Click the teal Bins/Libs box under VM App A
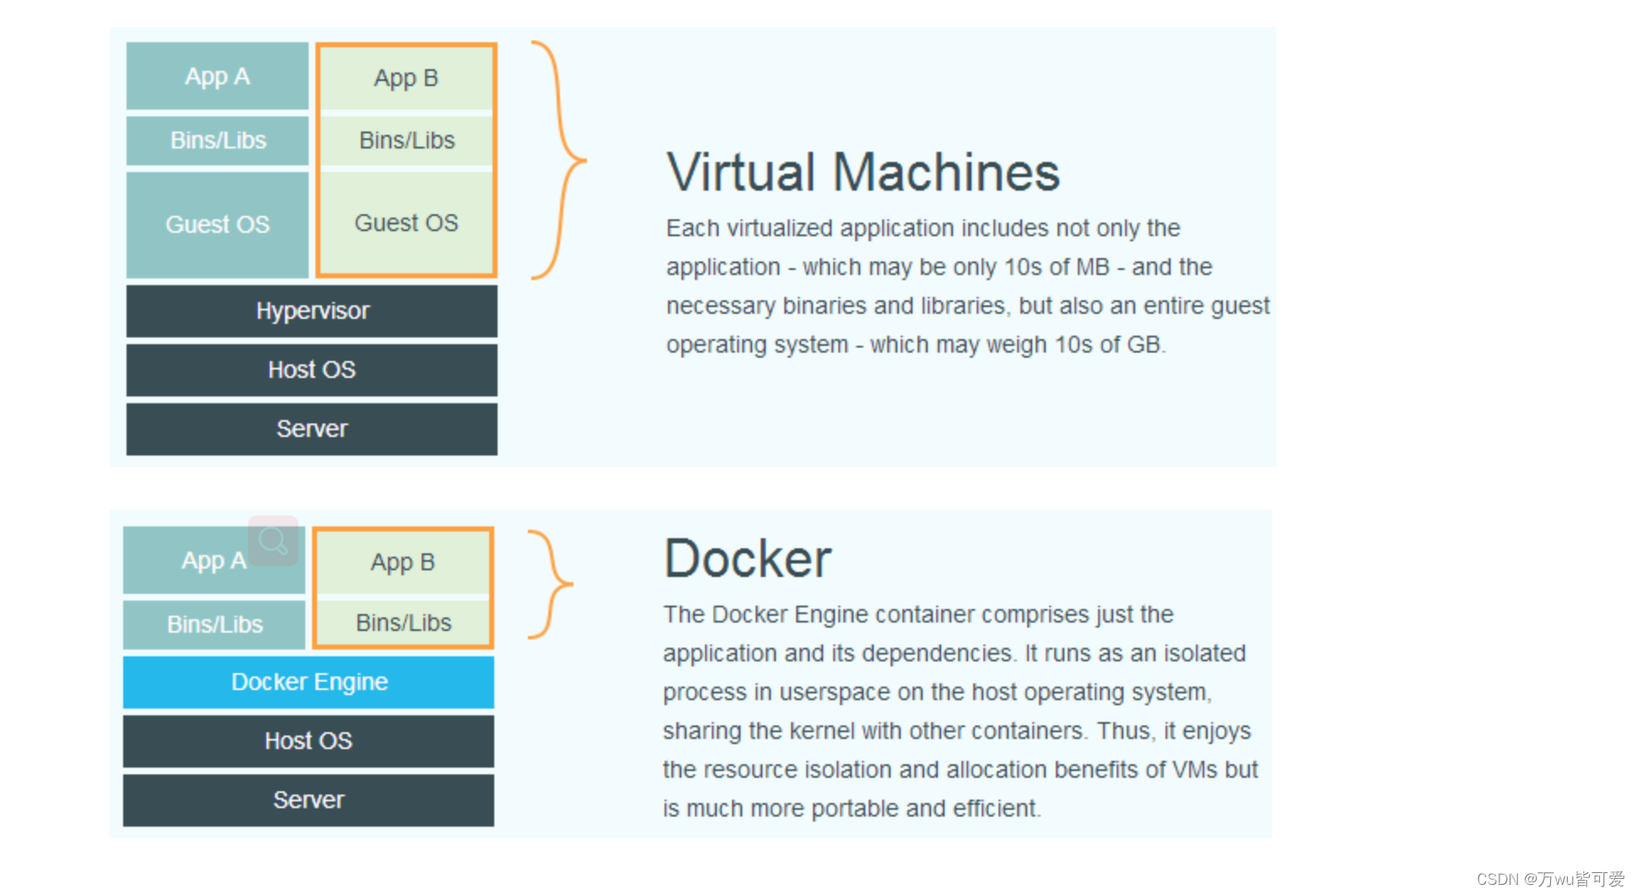Image resolution: width=1637 pixels, height=895 pixels. pos(218,141)
